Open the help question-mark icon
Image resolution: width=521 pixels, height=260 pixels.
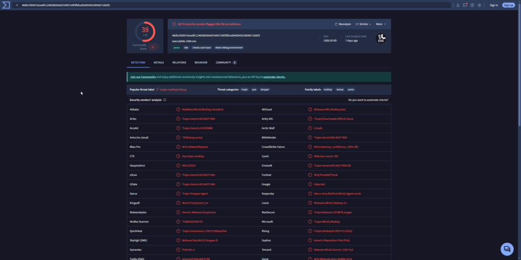click(x=472, y=5)
